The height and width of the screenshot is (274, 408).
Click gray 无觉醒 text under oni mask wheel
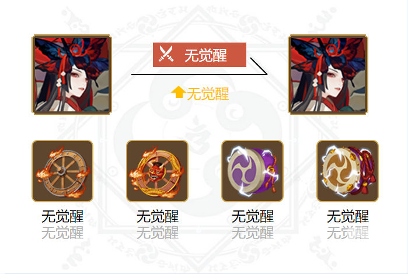pyautogui.click(x=158, y=233)
